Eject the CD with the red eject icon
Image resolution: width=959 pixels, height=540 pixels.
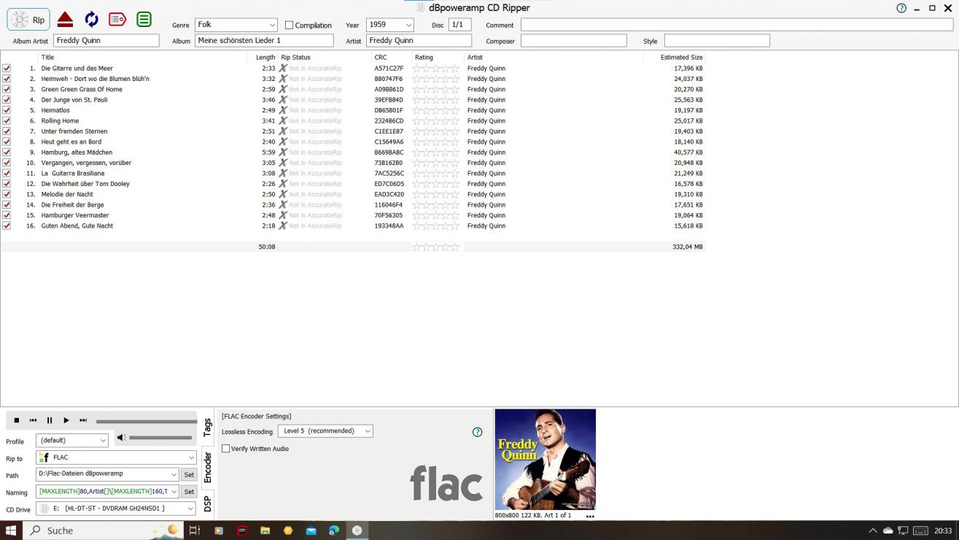point(66,20)
